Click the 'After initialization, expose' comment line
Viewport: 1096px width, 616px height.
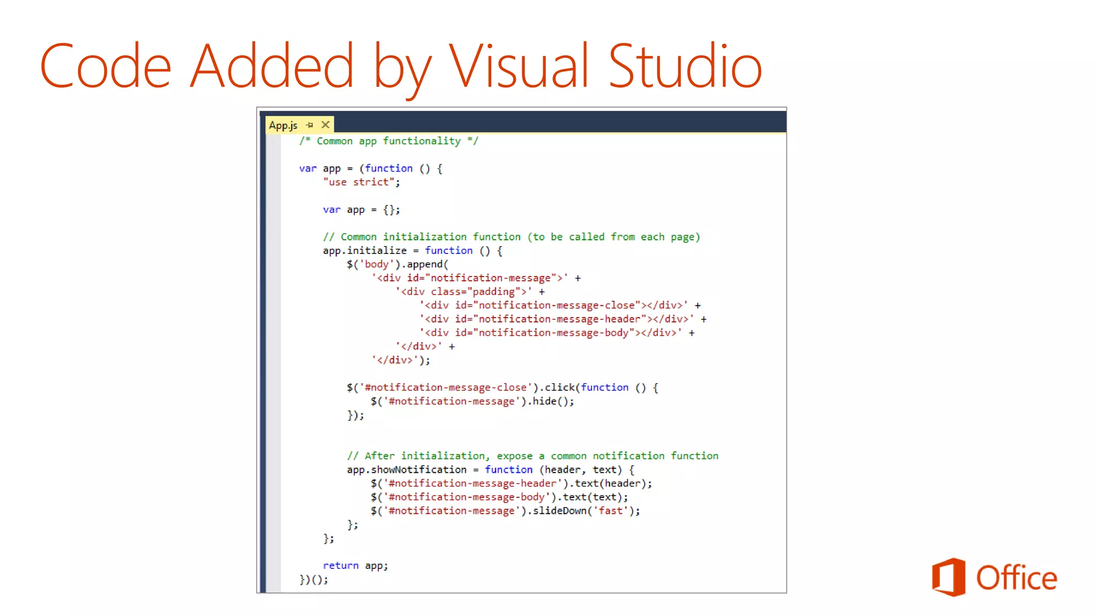(532, 456)
